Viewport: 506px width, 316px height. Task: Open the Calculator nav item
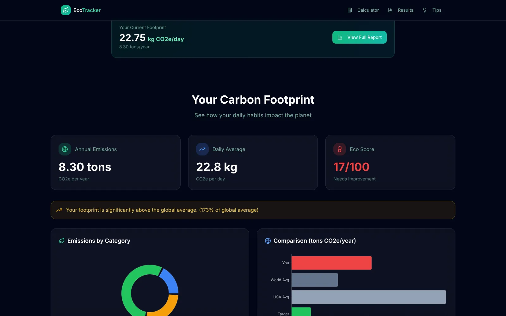[363, 10]
